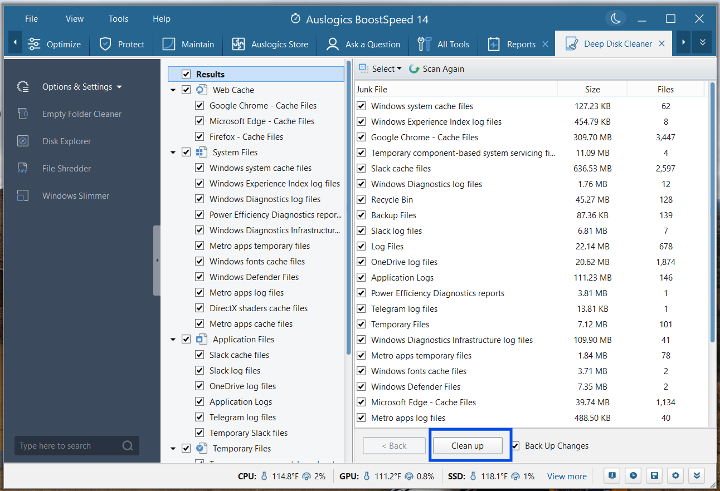Click the Clean up button

point(468,446)
